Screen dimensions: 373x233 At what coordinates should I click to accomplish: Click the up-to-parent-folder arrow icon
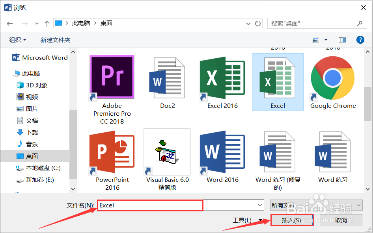[47, 23]
